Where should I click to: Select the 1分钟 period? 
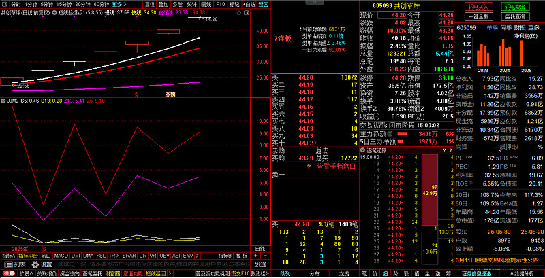pyautogui.click(x=31, y=5)
